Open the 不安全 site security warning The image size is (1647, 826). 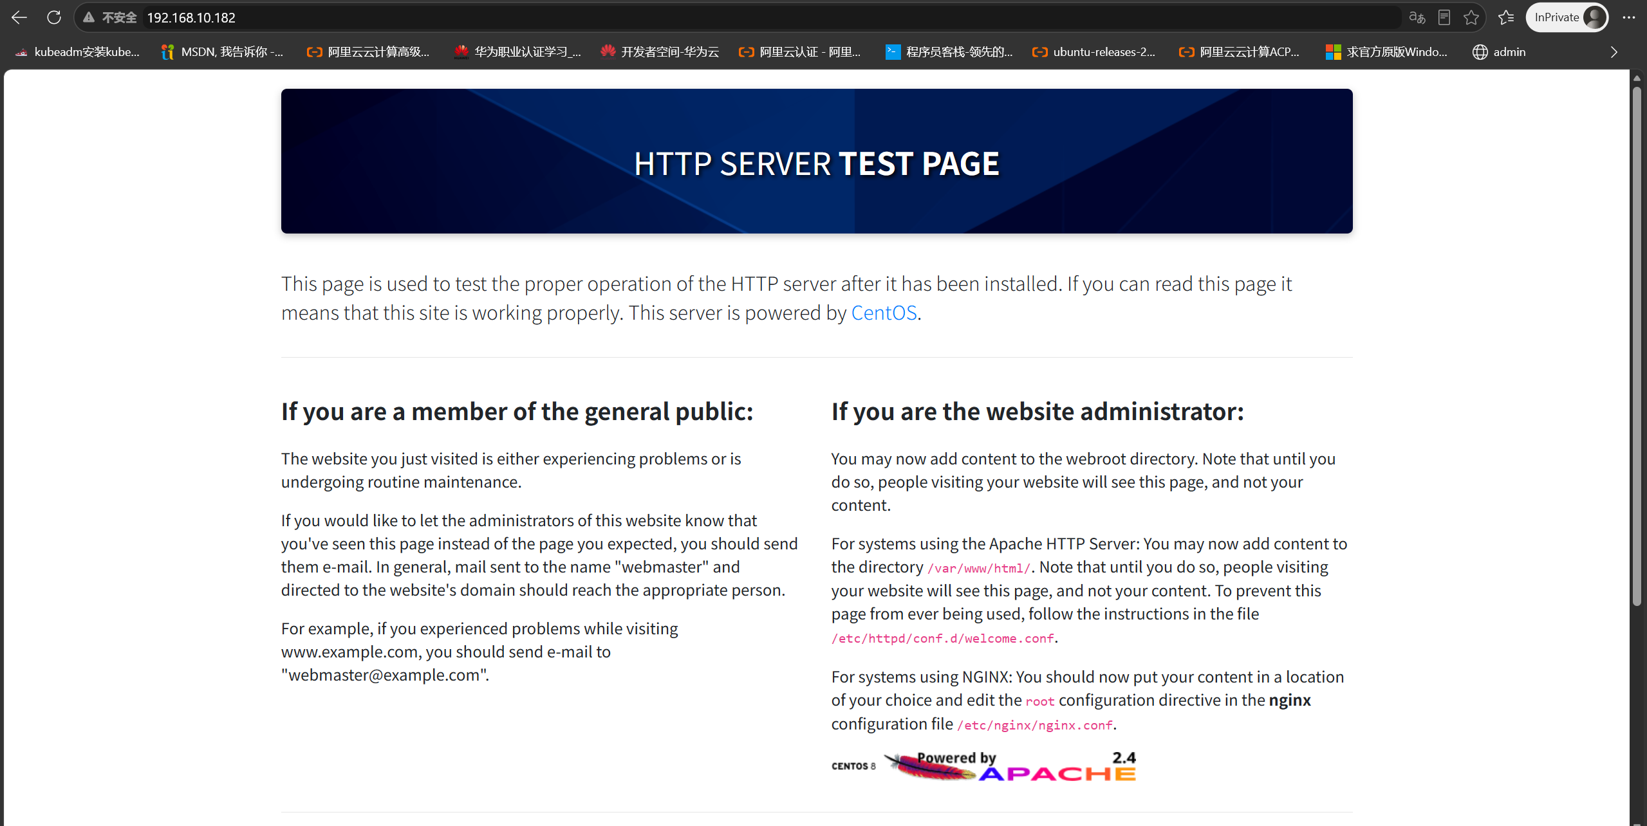(x=110, y=17)
